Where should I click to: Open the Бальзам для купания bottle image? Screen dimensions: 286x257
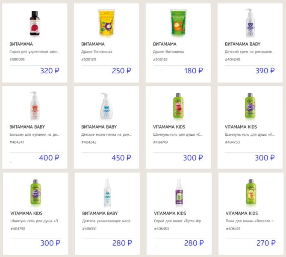[x=34, y=106]
